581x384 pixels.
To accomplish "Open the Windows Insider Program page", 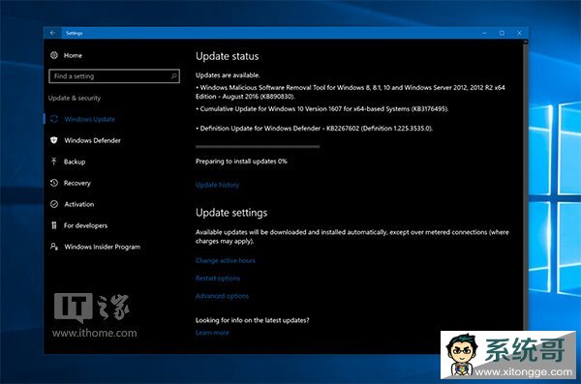I will pyautogui.click(x=103, y=247).
